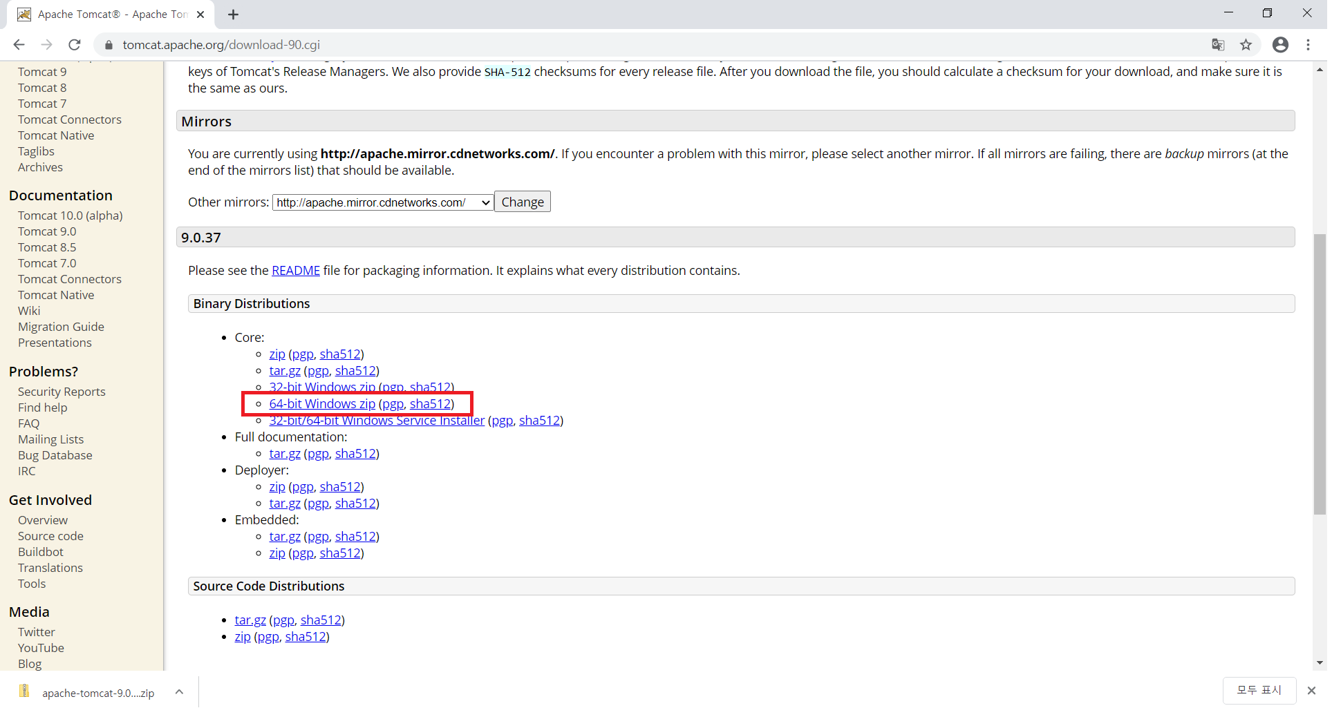The height and width of the screenshot is (708, 1332).
Task: Open the Twitter media link
Action: pos(37,632)
